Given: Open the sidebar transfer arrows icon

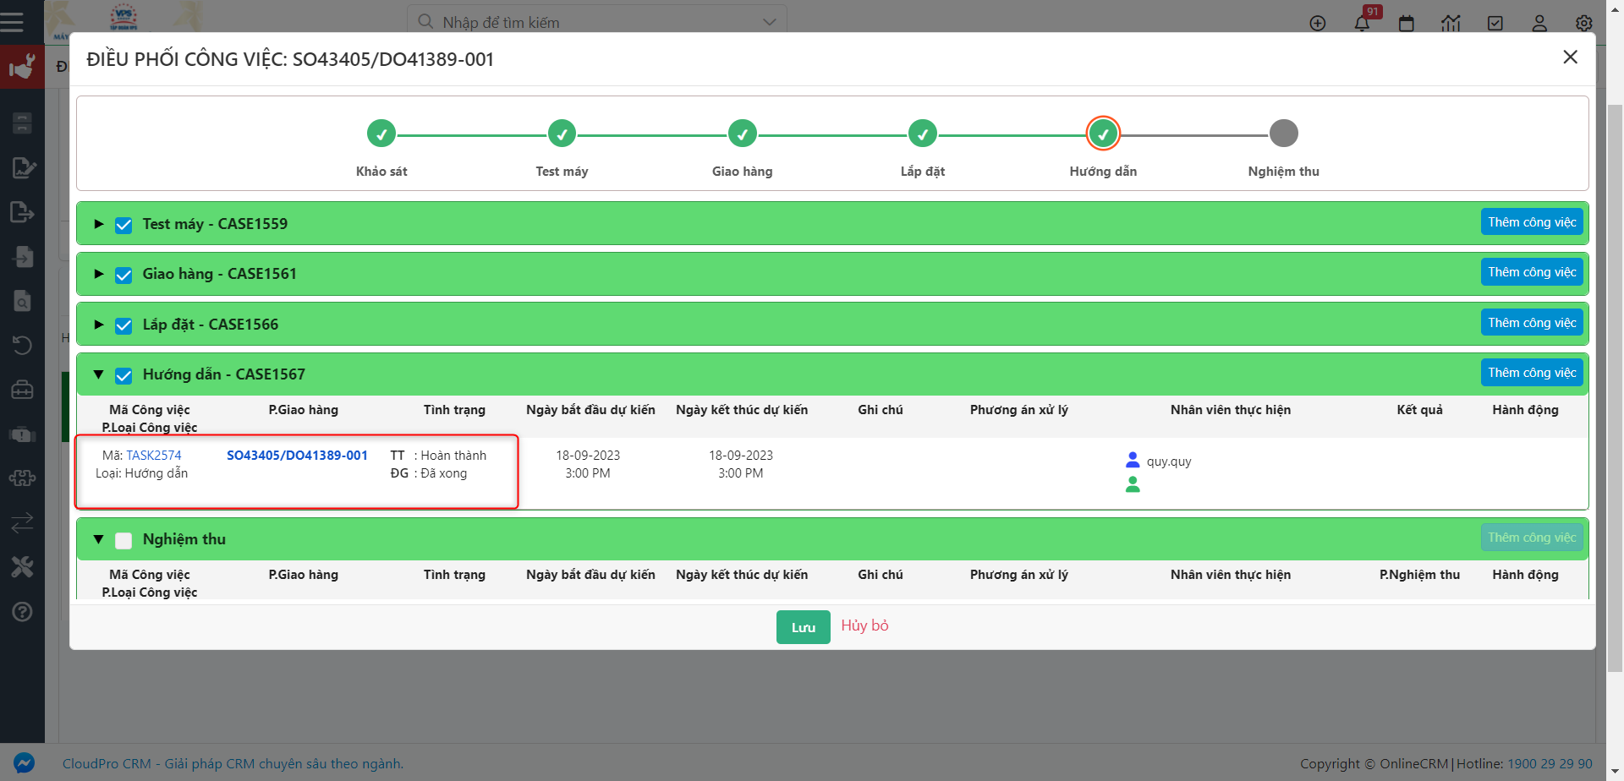Looking at the screenshot, I should pyautogui.click(x=23, y=522).
